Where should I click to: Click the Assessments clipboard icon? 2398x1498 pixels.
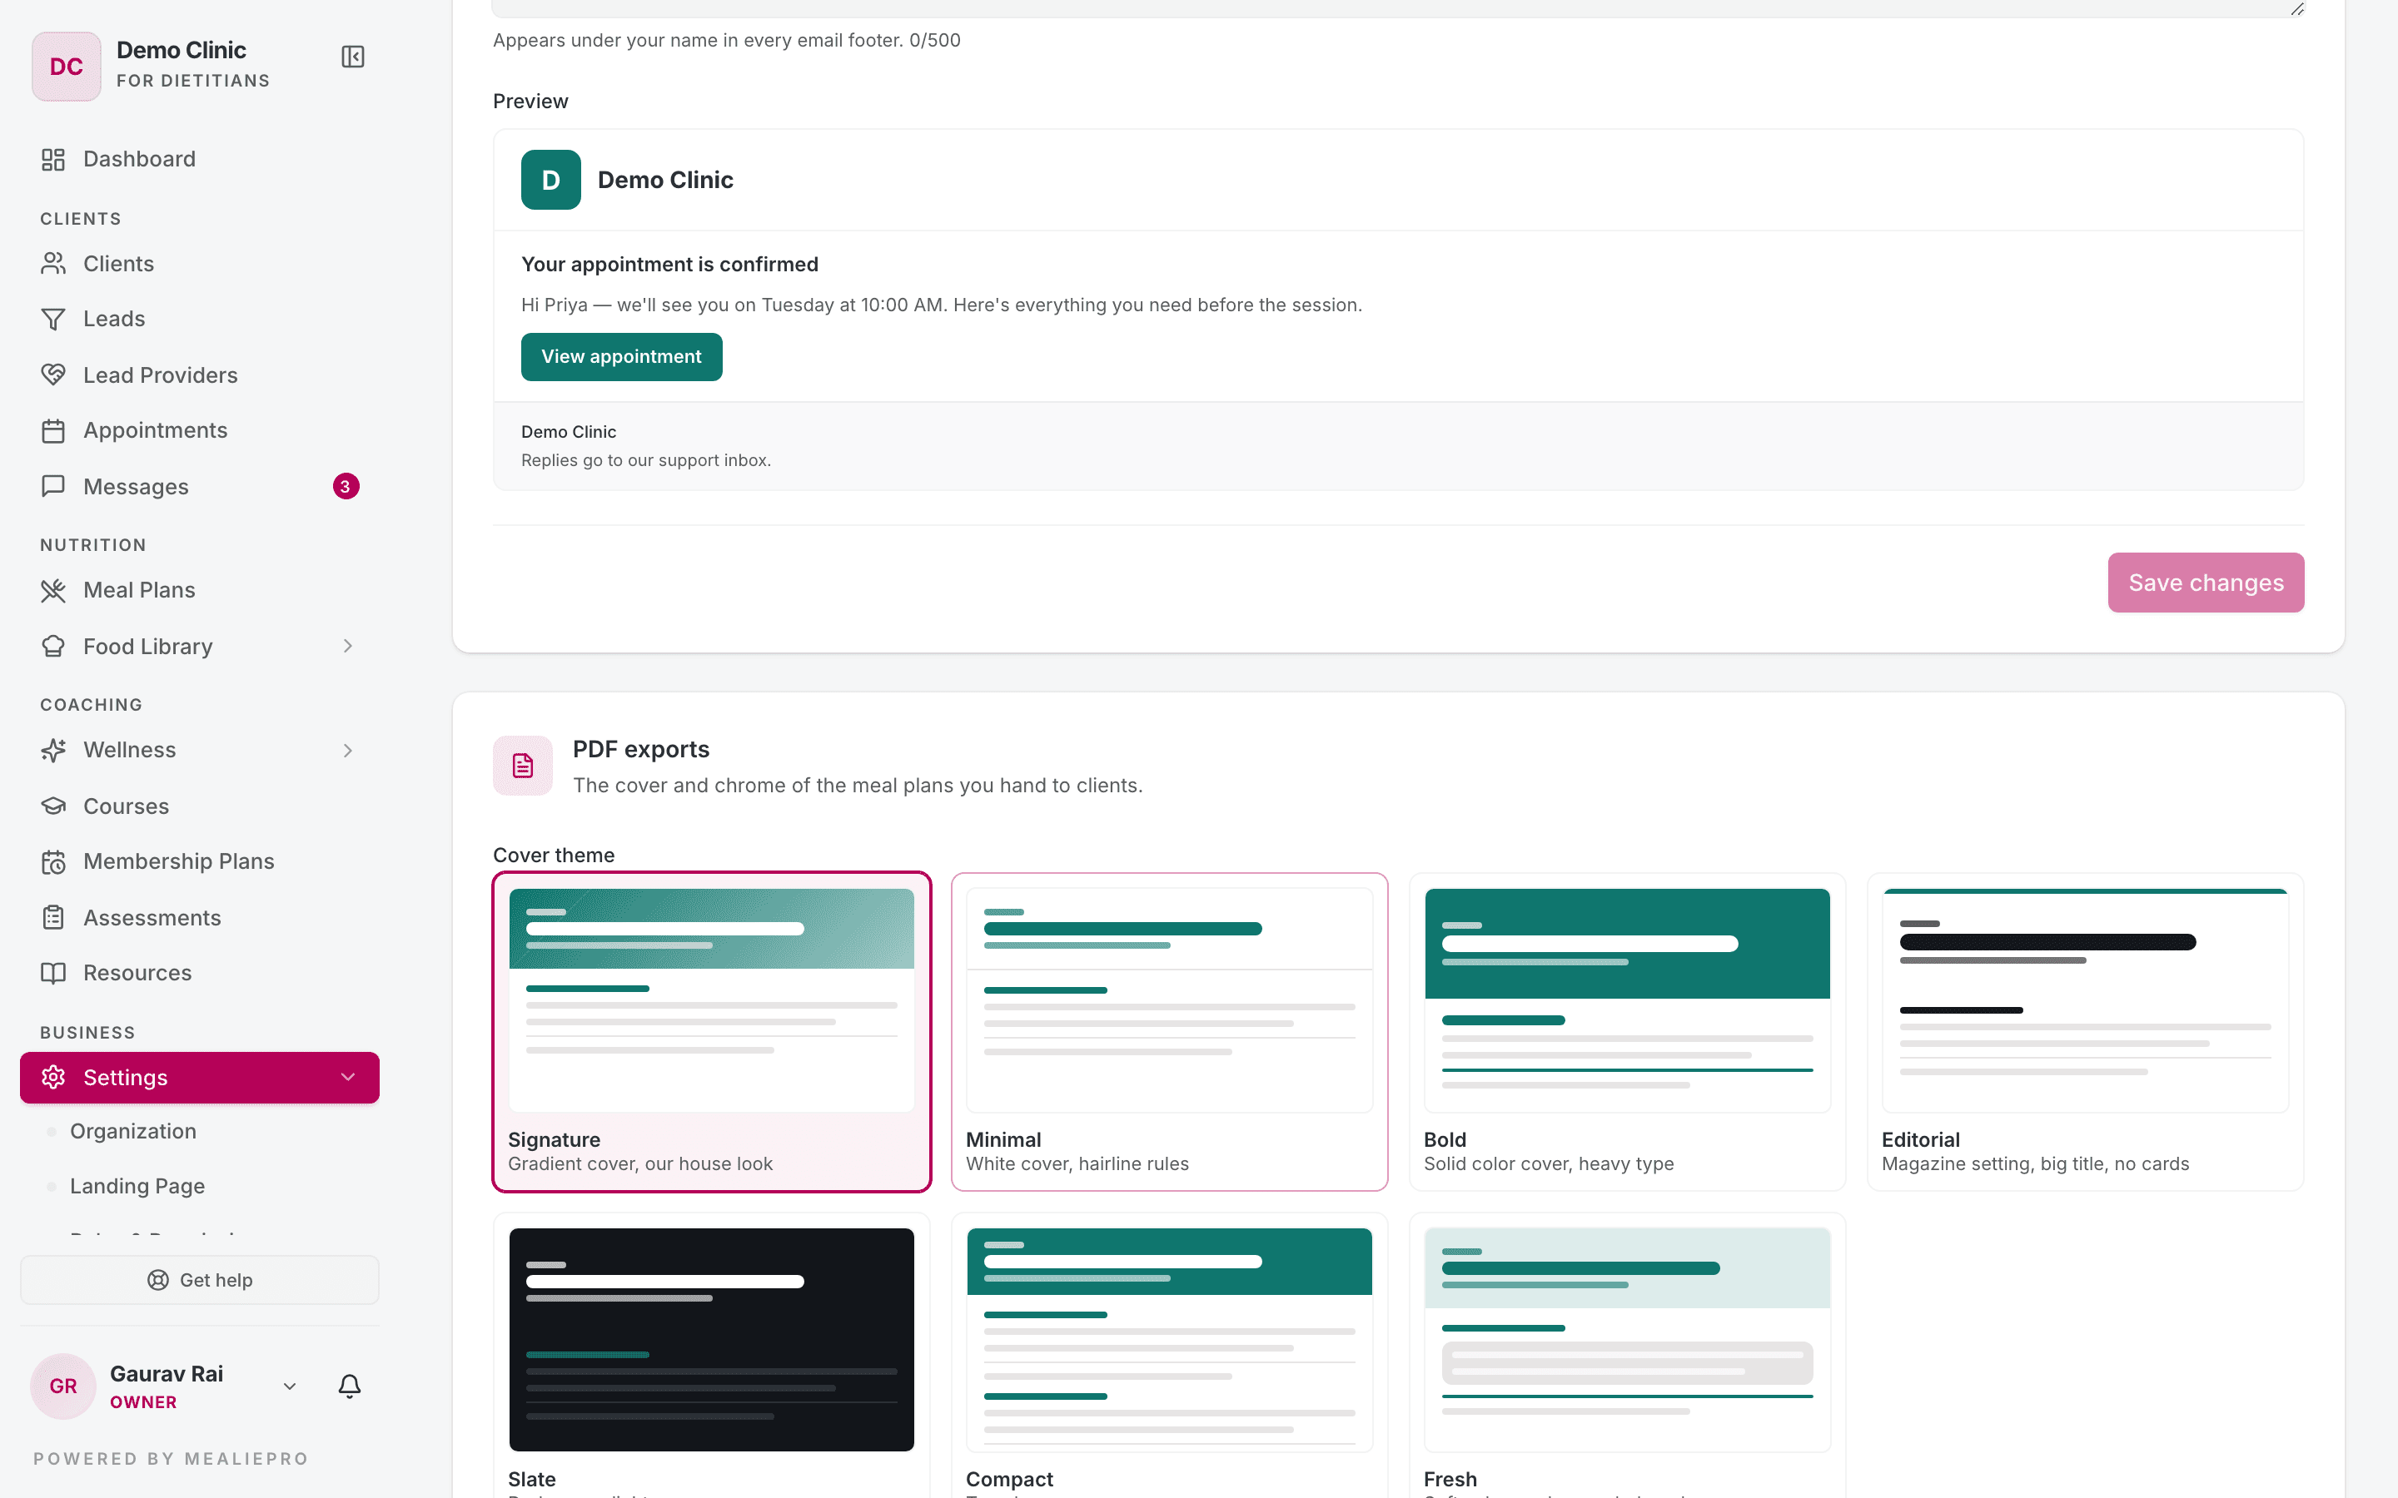[x=53, y=917]
